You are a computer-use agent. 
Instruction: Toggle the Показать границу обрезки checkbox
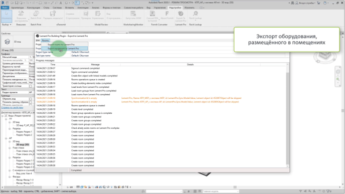pyautogui.click(x=31, y=102)
